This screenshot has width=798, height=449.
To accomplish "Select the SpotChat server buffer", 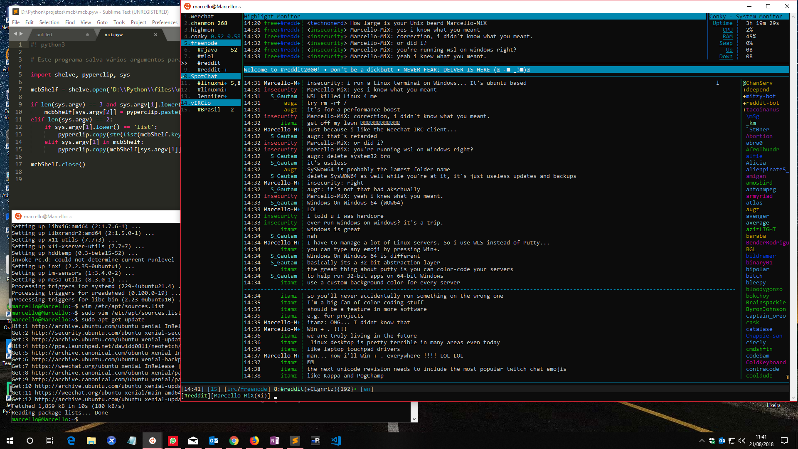I will [211, 76].
